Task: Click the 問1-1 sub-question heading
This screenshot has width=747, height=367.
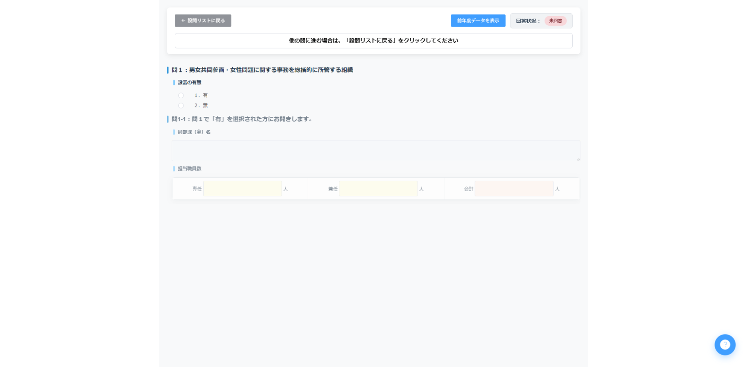Action: [242, 119]
